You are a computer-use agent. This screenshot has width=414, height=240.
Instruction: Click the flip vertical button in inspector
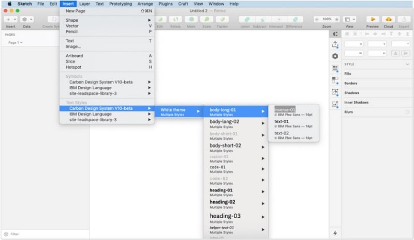coord(405,53)
